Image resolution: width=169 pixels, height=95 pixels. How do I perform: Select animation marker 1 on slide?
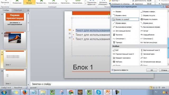pos(70,30)
